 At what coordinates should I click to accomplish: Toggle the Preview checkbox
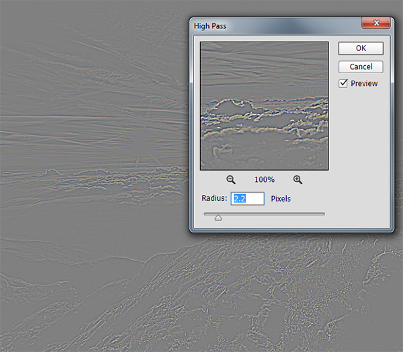pyautogui.click(x=343, y=83)
